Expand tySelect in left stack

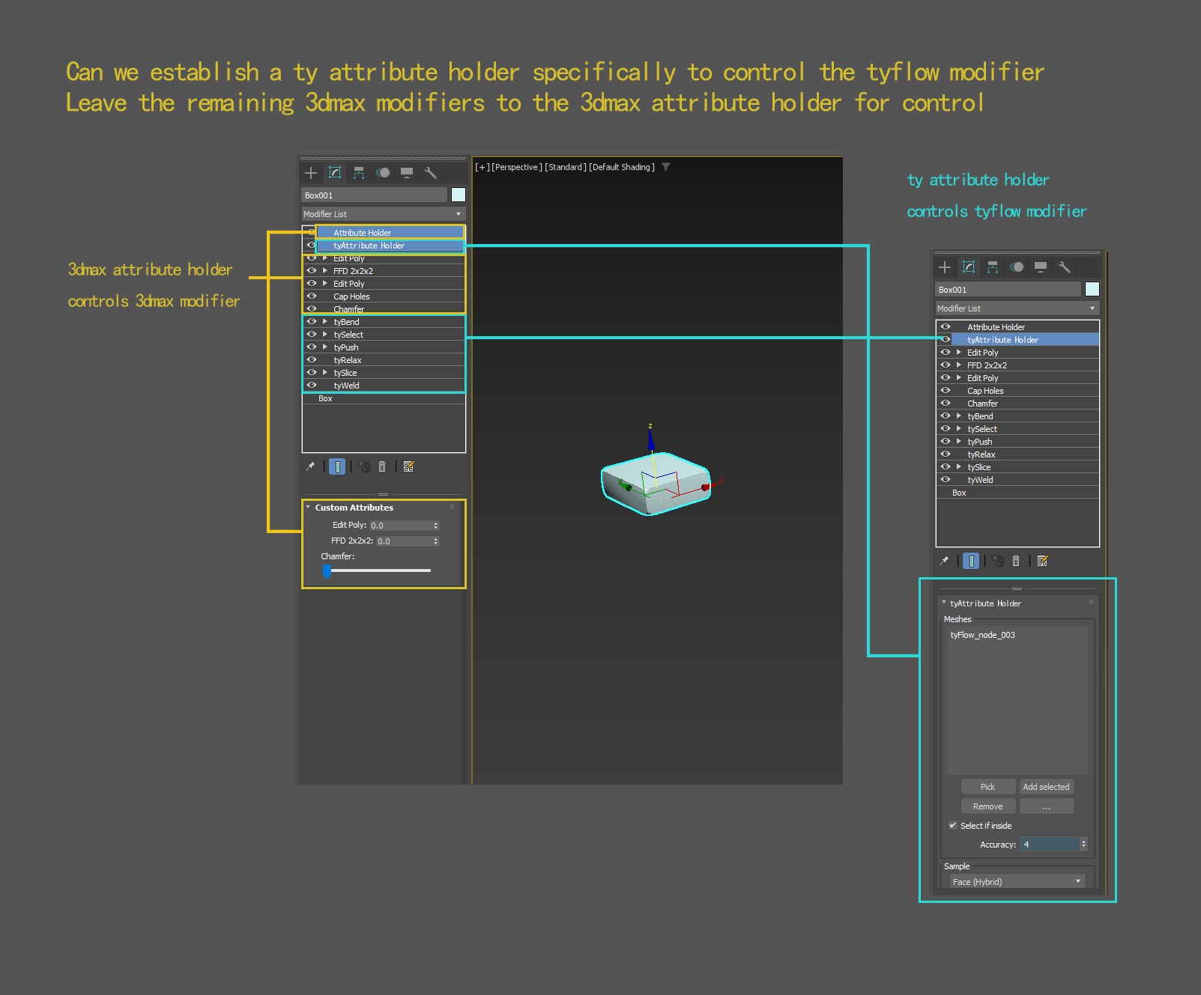coord(324,335)
